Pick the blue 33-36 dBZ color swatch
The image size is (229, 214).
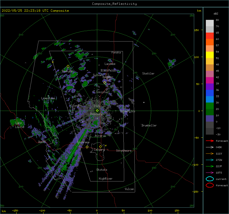pyautogui.click(x=210, y=93)
